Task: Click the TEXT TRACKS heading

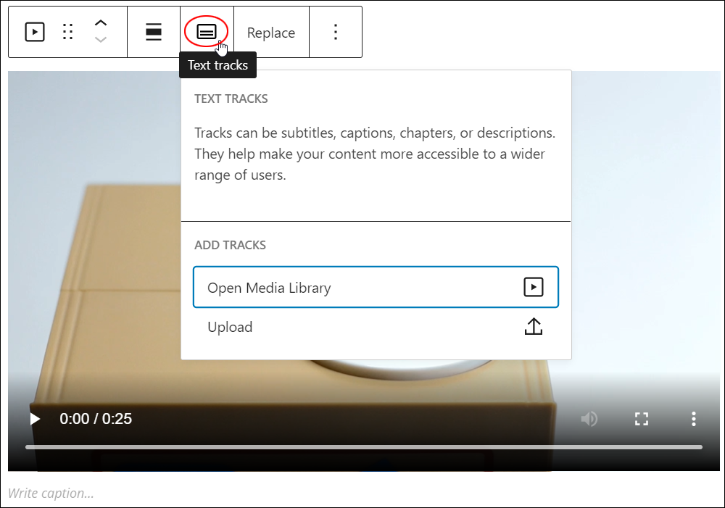Action: [x=231, y=99]
